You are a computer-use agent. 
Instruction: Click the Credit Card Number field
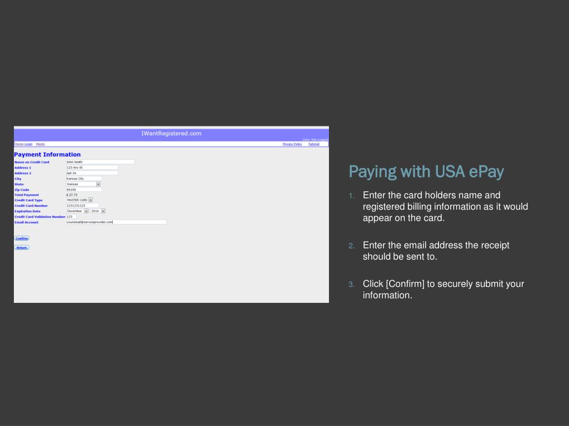[82, 205]
